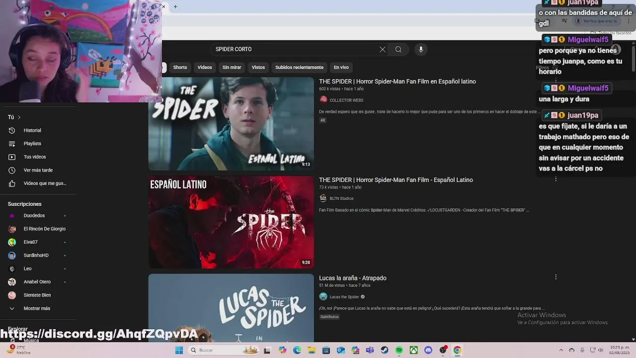Select the Videos filter chip

[x=205, y=67]
